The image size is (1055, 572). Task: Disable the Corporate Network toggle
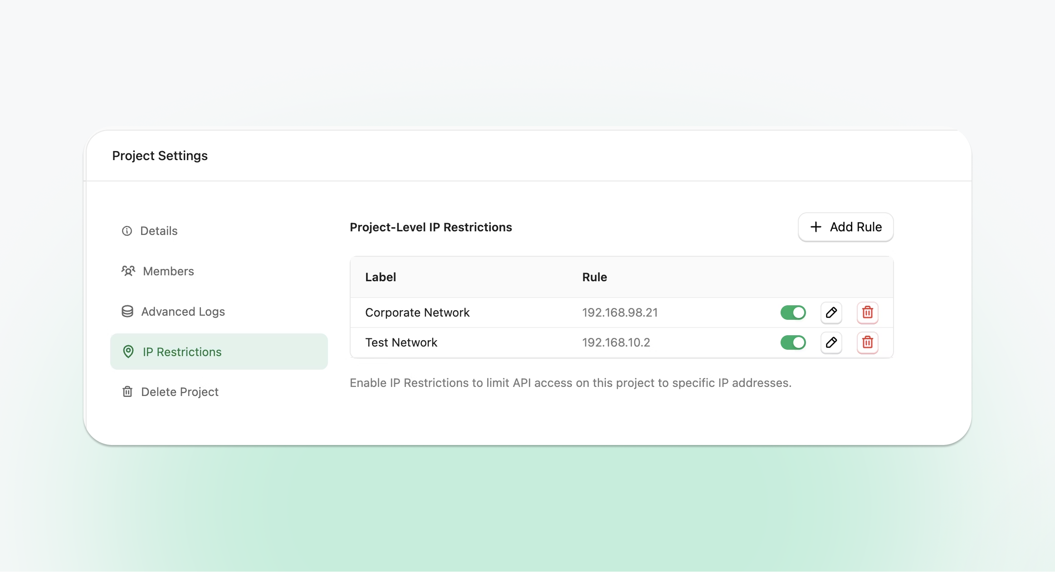pyautogui.click(x=793, y=313)
